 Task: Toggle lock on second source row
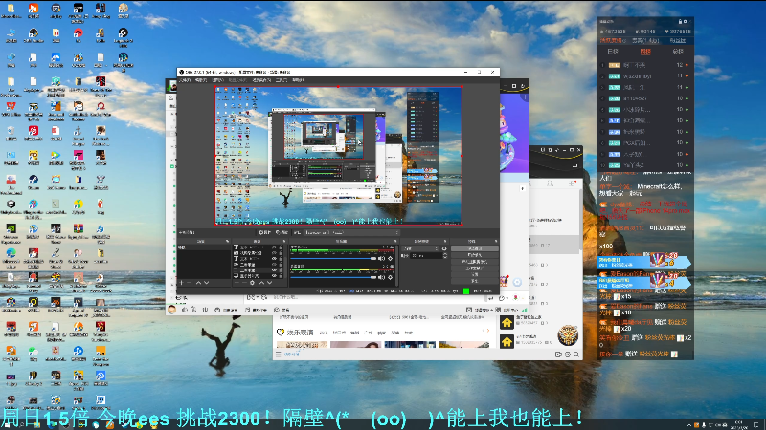281,252
